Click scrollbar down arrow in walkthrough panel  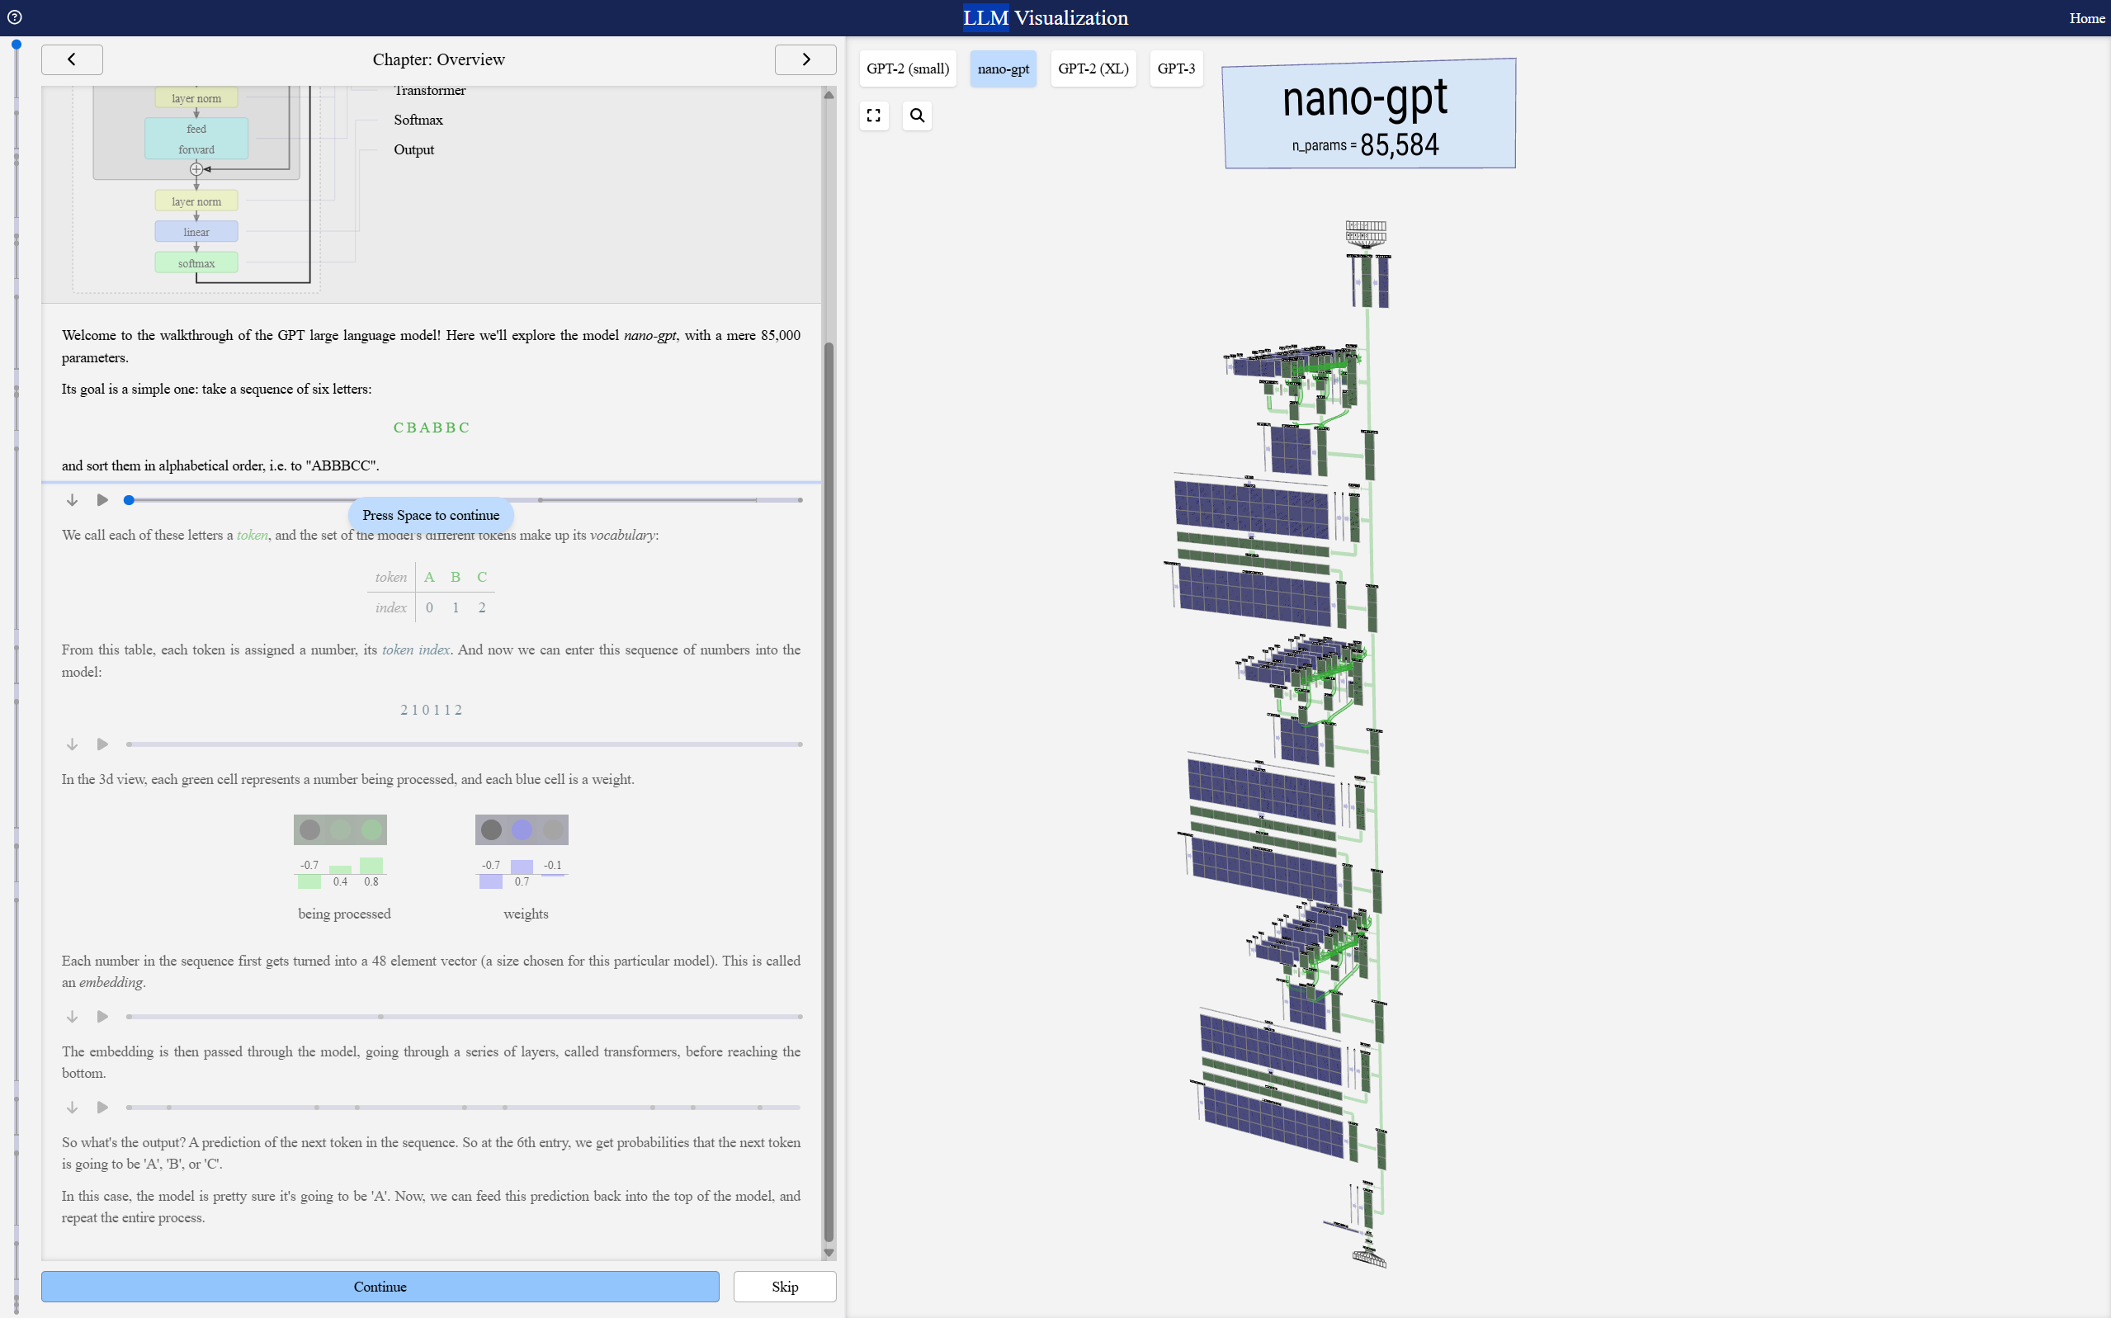click(829, 1253)
